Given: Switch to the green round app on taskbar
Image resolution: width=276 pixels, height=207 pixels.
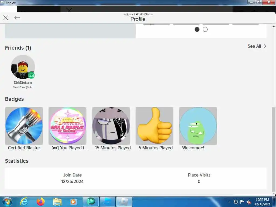Looking at the screenshot, I should [91, 202].
